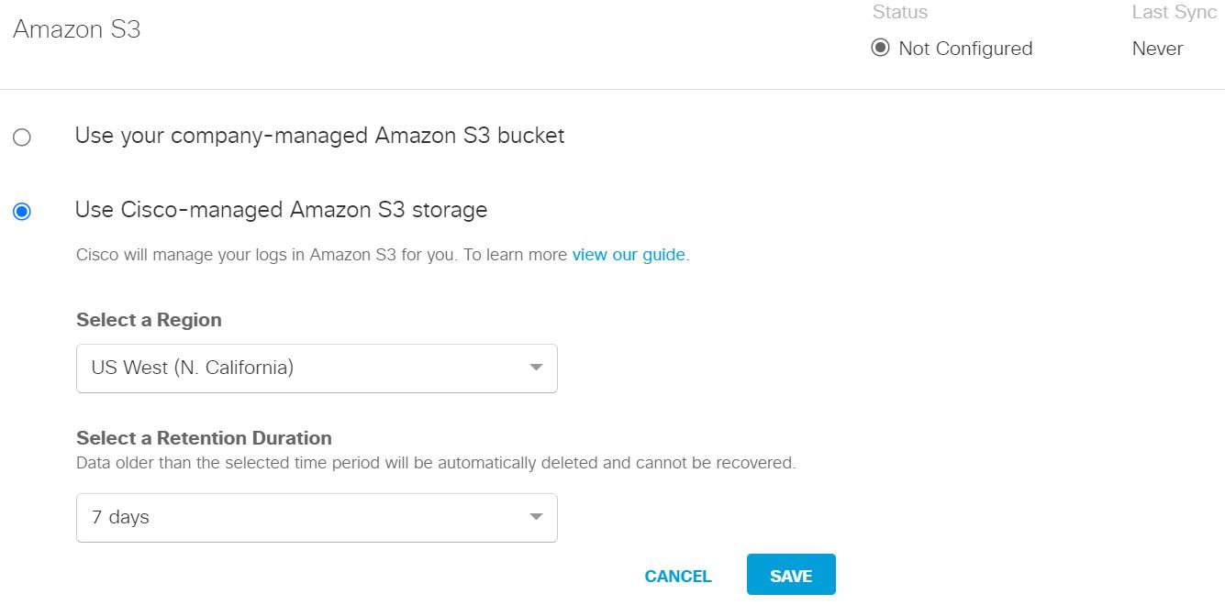Click the Never last sync value
Viewport: 1225px width, 605px height.
point(1157,49)
